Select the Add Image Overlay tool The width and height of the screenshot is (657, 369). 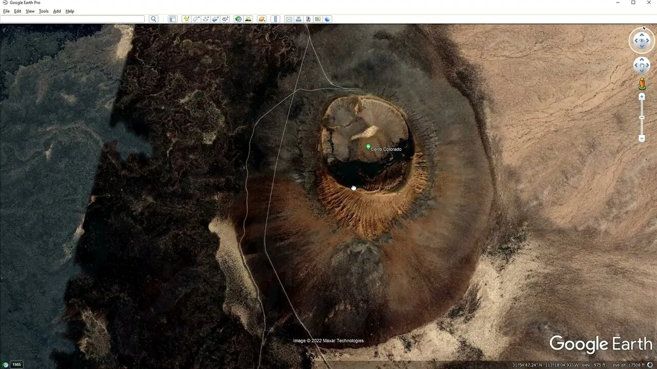pos(216,19)
